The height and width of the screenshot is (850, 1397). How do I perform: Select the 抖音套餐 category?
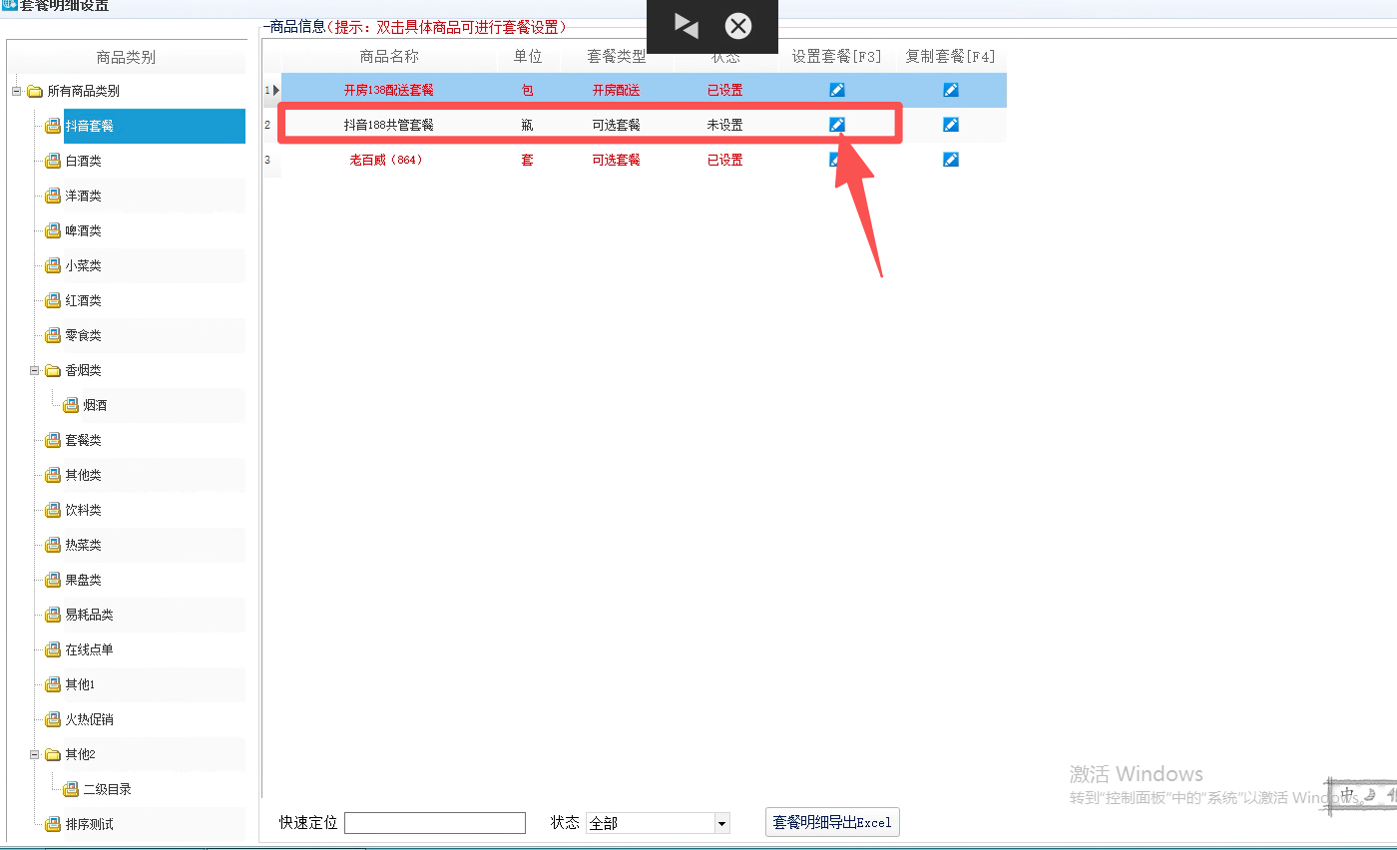(90, 126)
